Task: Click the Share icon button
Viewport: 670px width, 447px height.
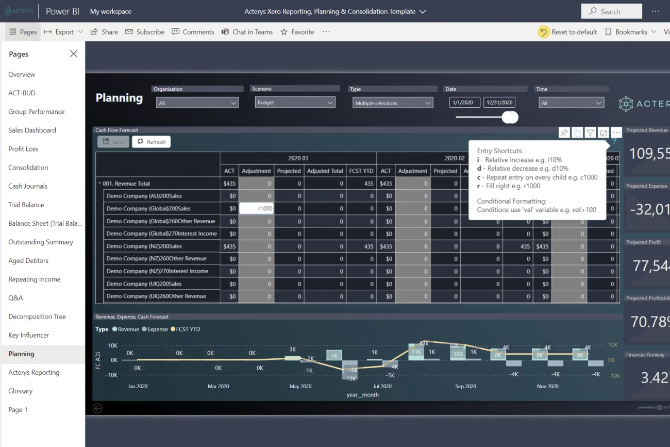Action: pyautogui.click(x=104, y=32)
